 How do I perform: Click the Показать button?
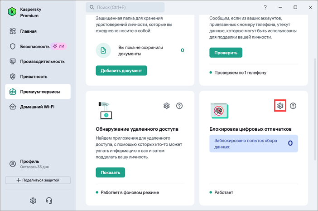[x=111, y=172]
